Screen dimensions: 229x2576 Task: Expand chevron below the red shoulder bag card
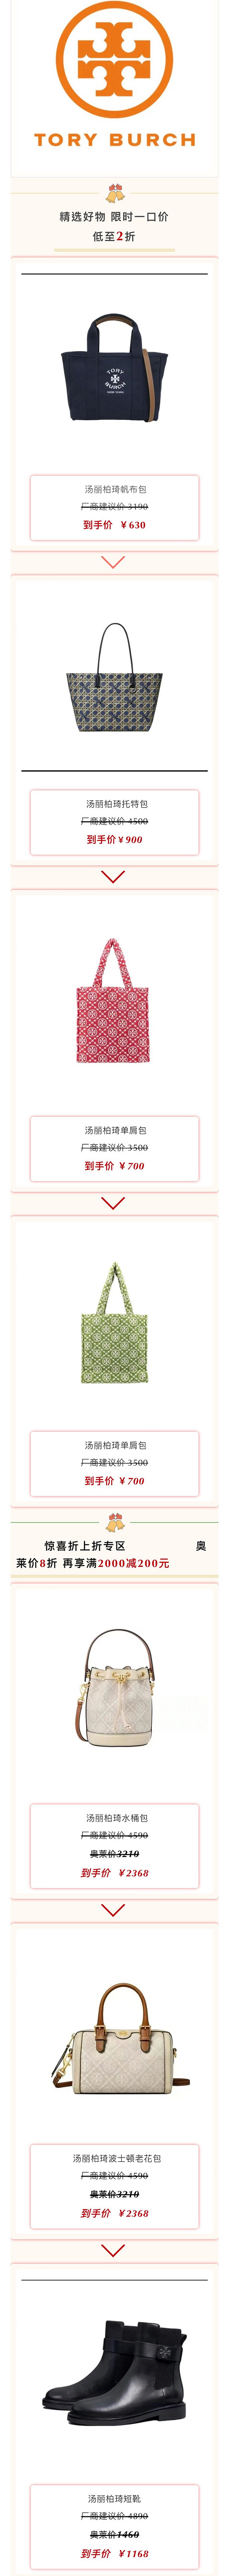114,1204
